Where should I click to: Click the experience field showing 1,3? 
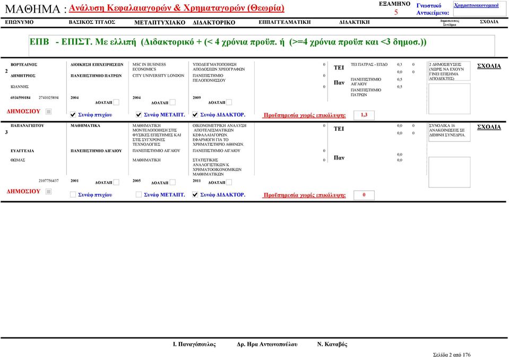[x=364, y=115]
